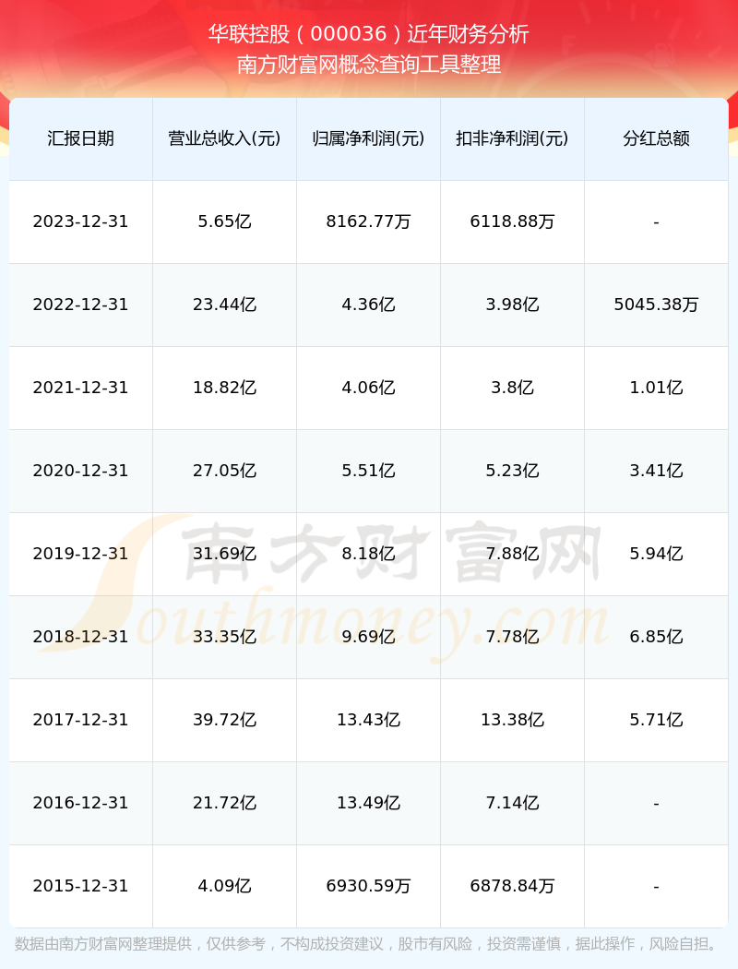Select the 3.8亿 cell
The height and width of the screenshot is (969, 738).
point(513,389)
